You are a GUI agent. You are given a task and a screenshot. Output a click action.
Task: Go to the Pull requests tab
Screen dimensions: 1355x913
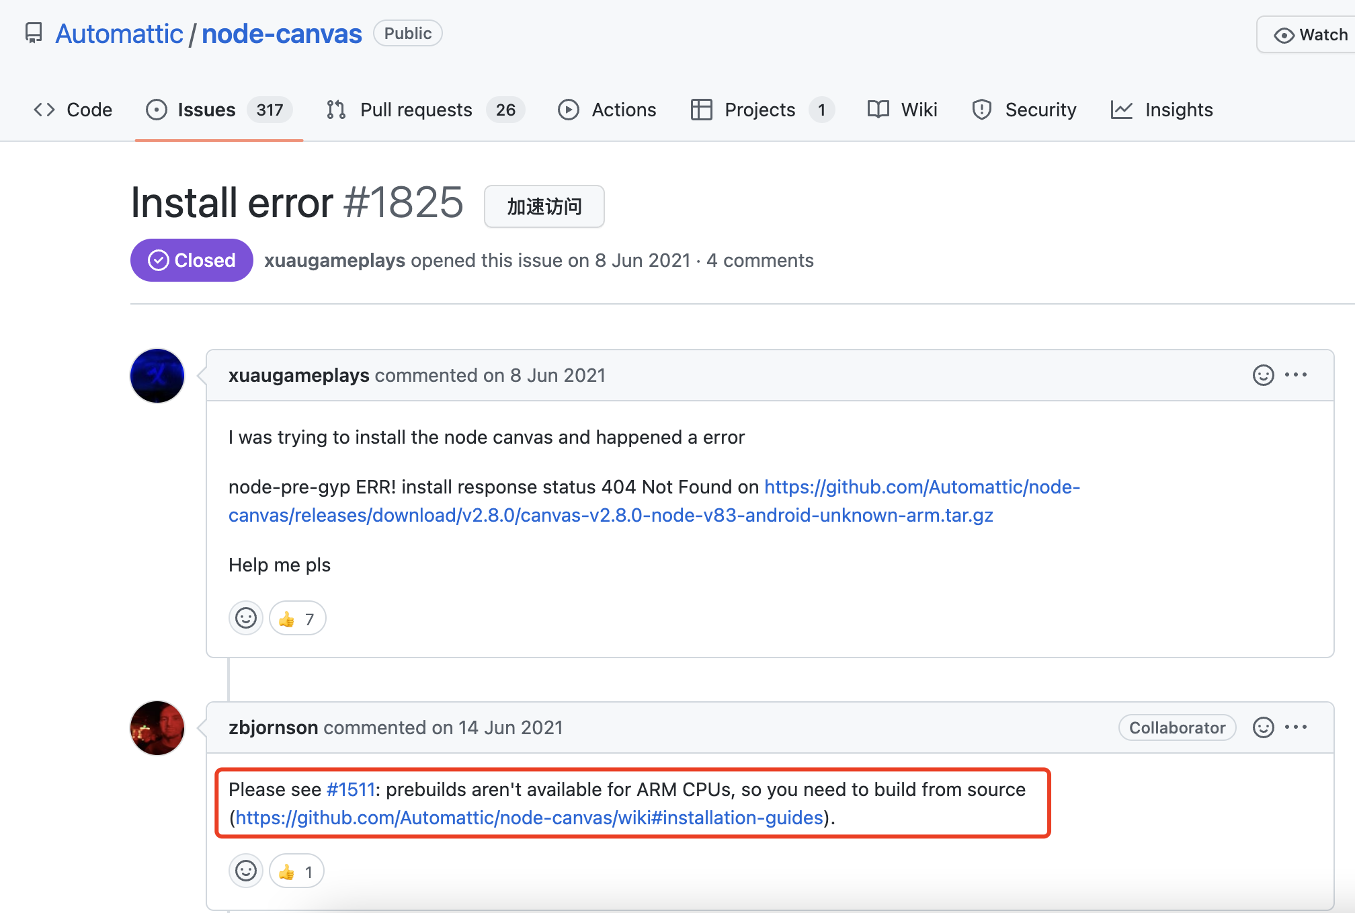point(425,110)
